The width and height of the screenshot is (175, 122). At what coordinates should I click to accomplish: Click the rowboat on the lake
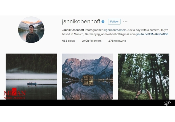(32, 83)
